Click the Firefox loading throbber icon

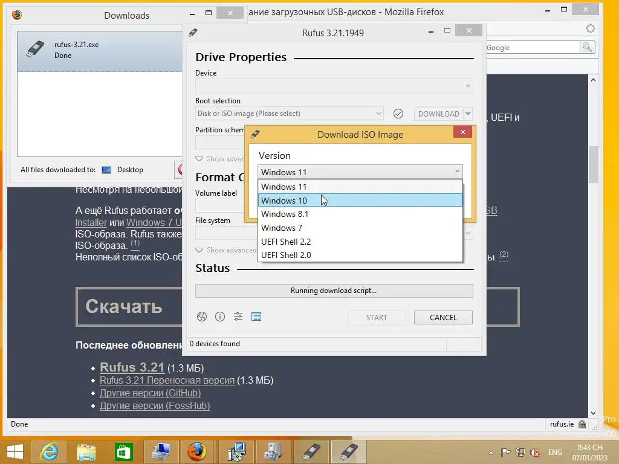click(x=590, y=28)
